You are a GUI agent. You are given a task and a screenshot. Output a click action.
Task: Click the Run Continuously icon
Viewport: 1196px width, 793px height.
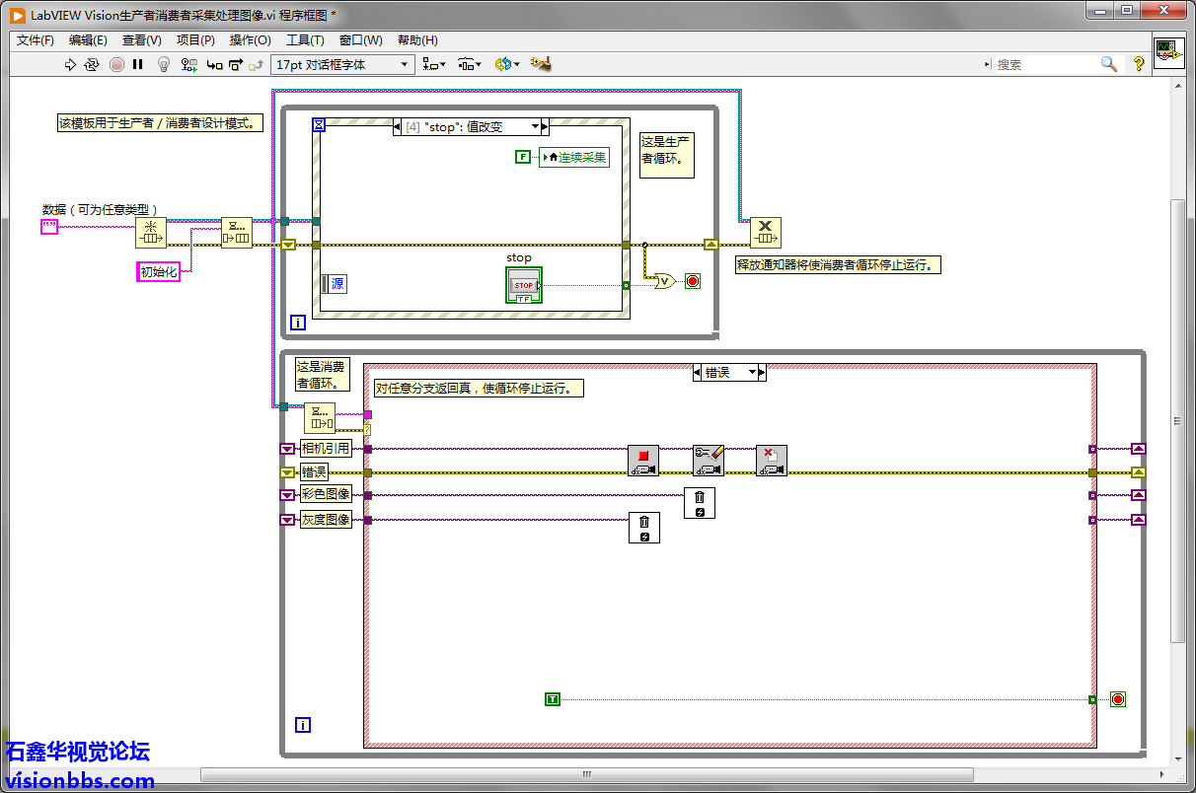92,65
